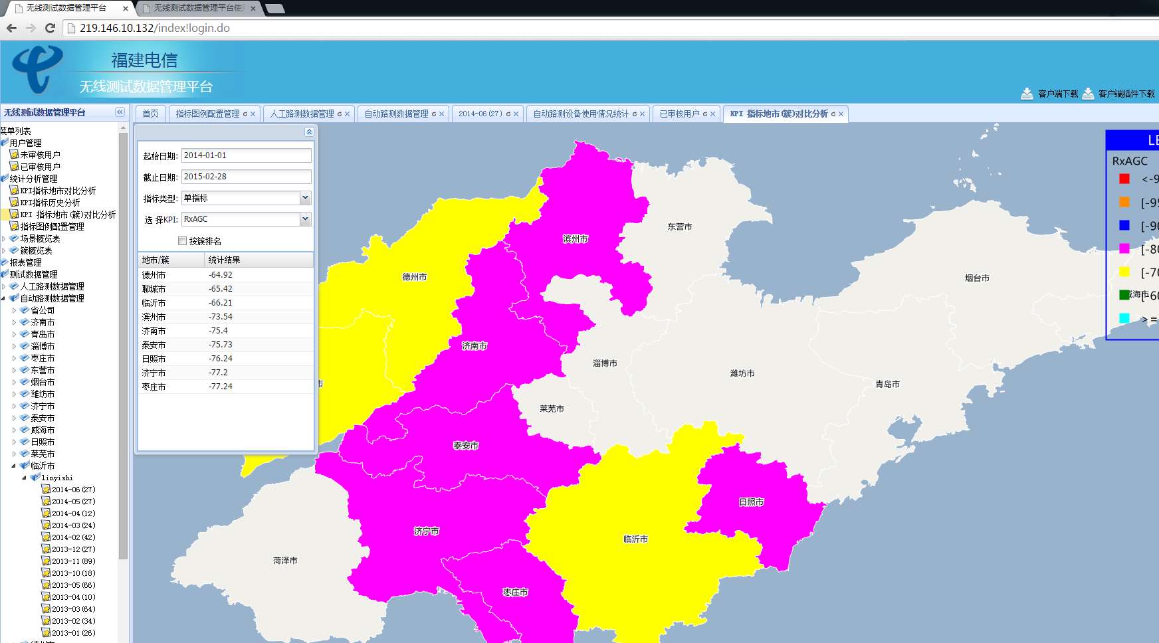Open 已审核用户 in the menu tree

(x=40, y=167)
